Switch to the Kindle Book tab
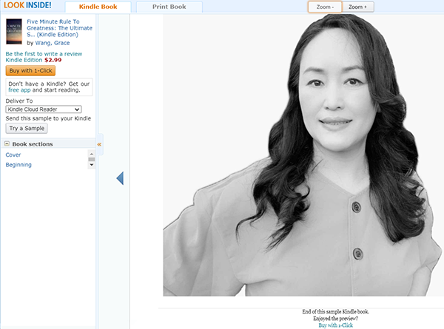The height and width of the screenshot is (329, 444). click(103, 7)
